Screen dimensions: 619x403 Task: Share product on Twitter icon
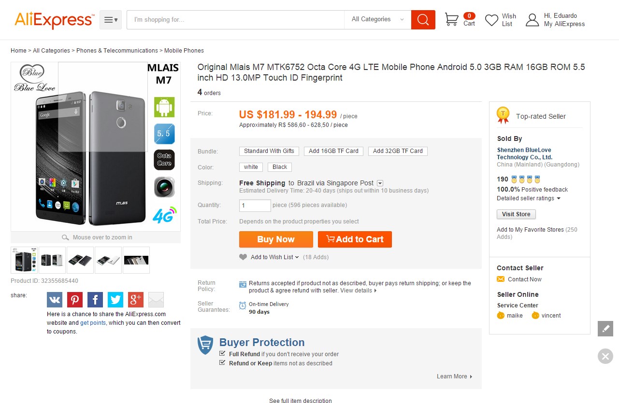pos(115,300)
